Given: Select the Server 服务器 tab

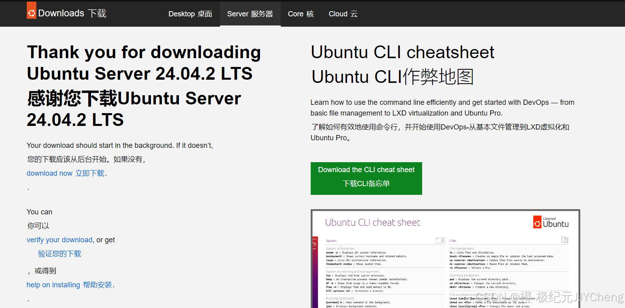Looking at the screenshot, I should click(x=250, y=14).
